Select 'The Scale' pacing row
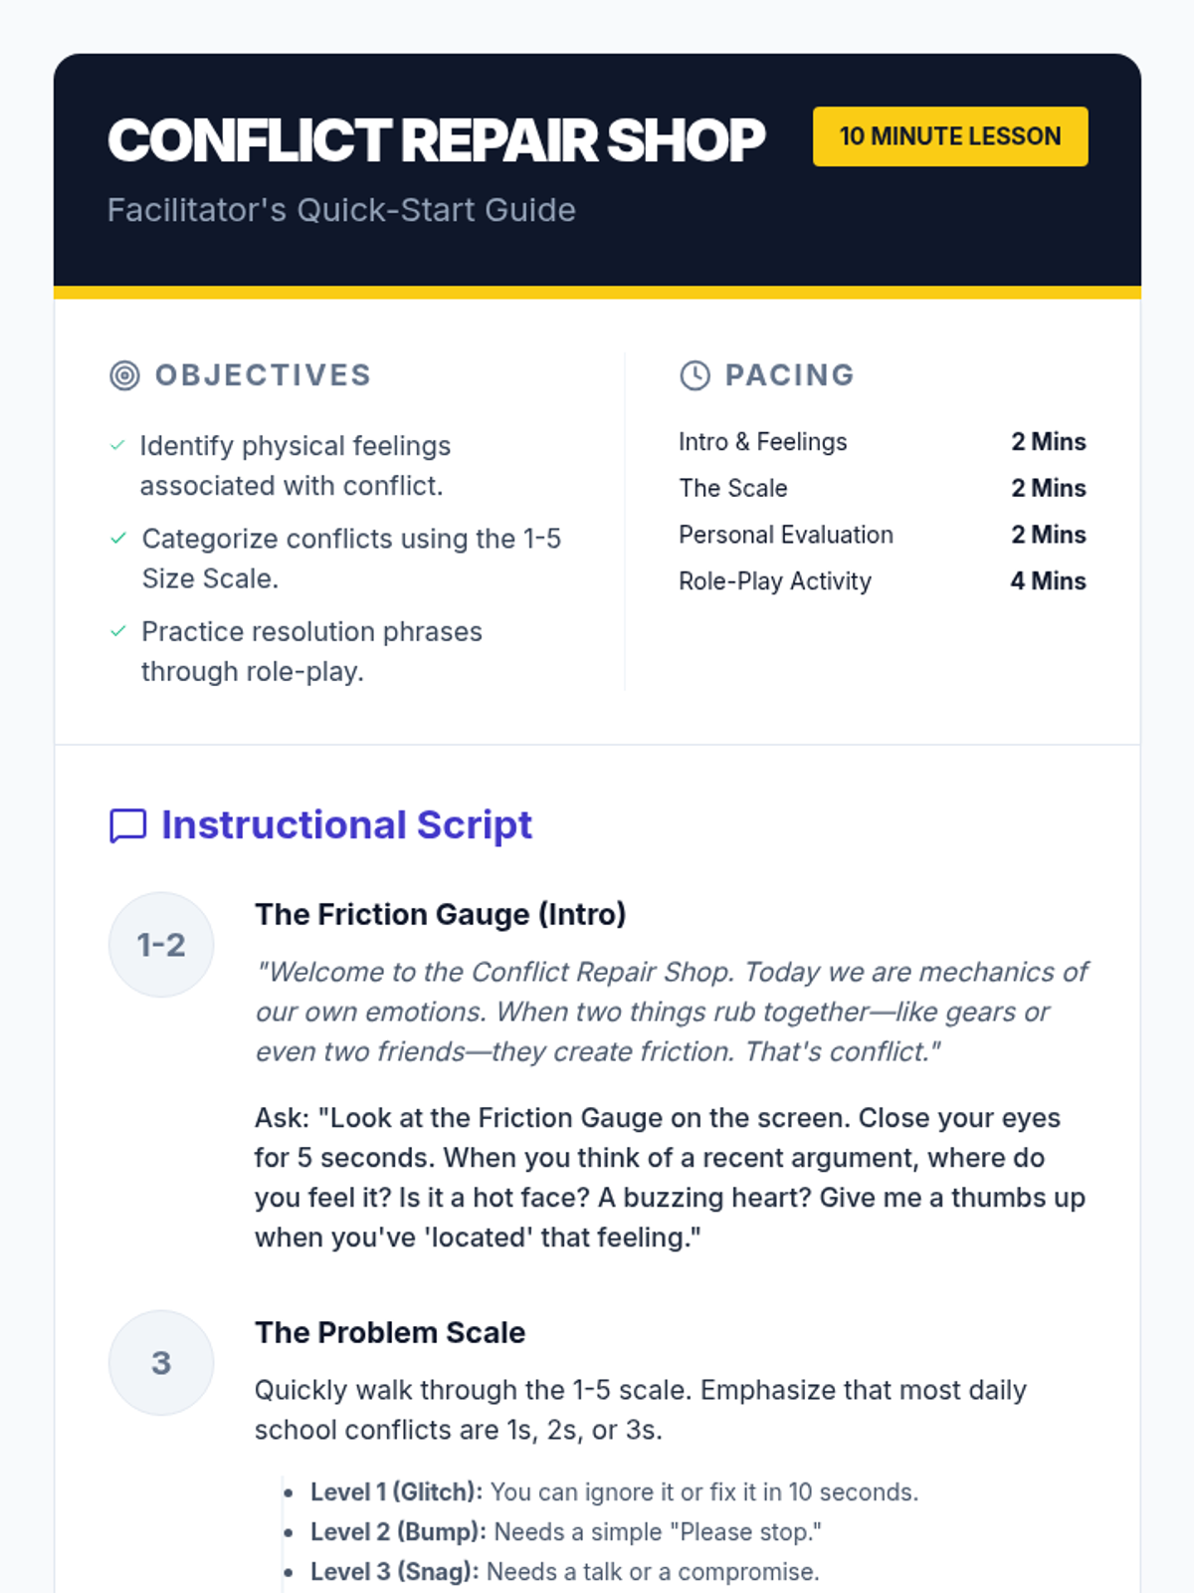 click(882, 489)
